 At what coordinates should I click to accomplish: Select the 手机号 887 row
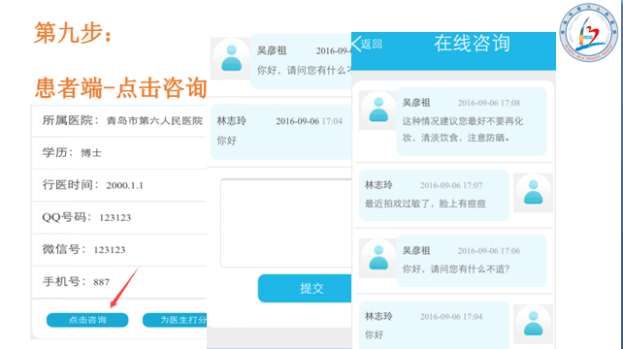coord(118,282)
